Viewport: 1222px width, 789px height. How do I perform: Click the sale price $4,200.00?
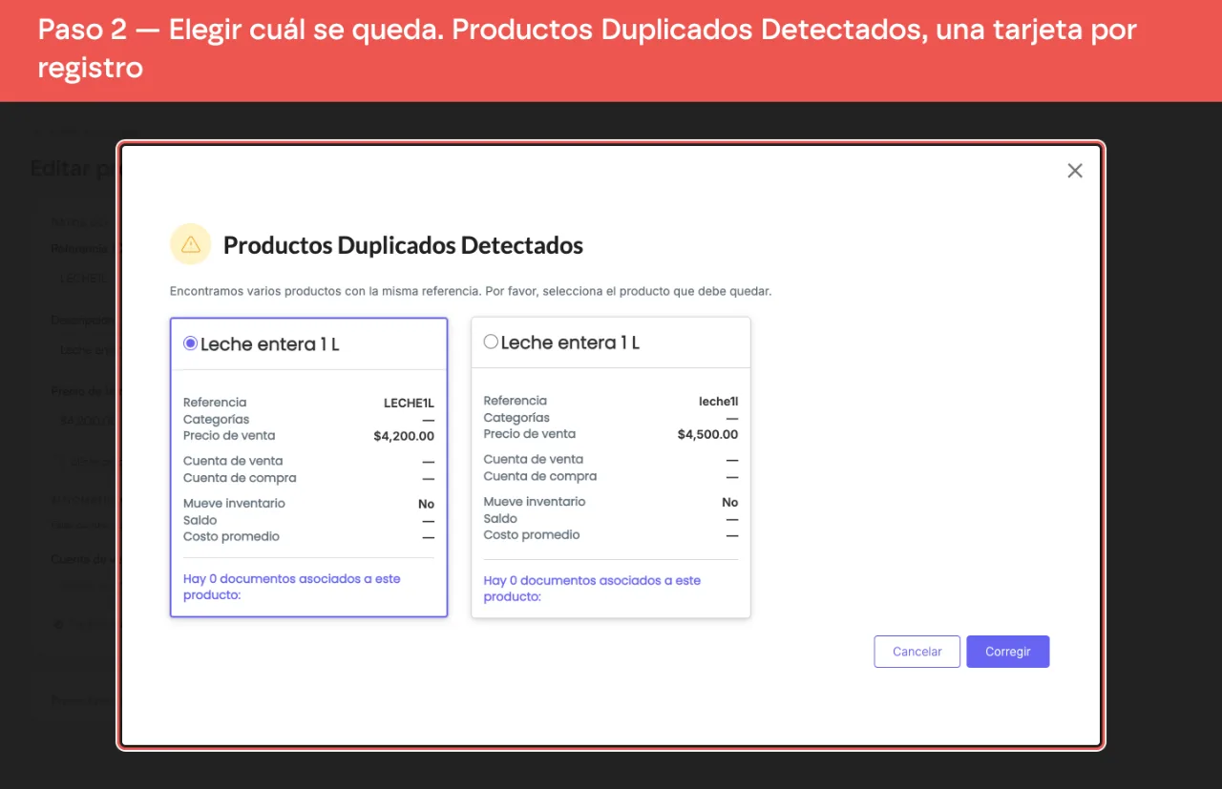pyautogui.click(x=404, y=436)
